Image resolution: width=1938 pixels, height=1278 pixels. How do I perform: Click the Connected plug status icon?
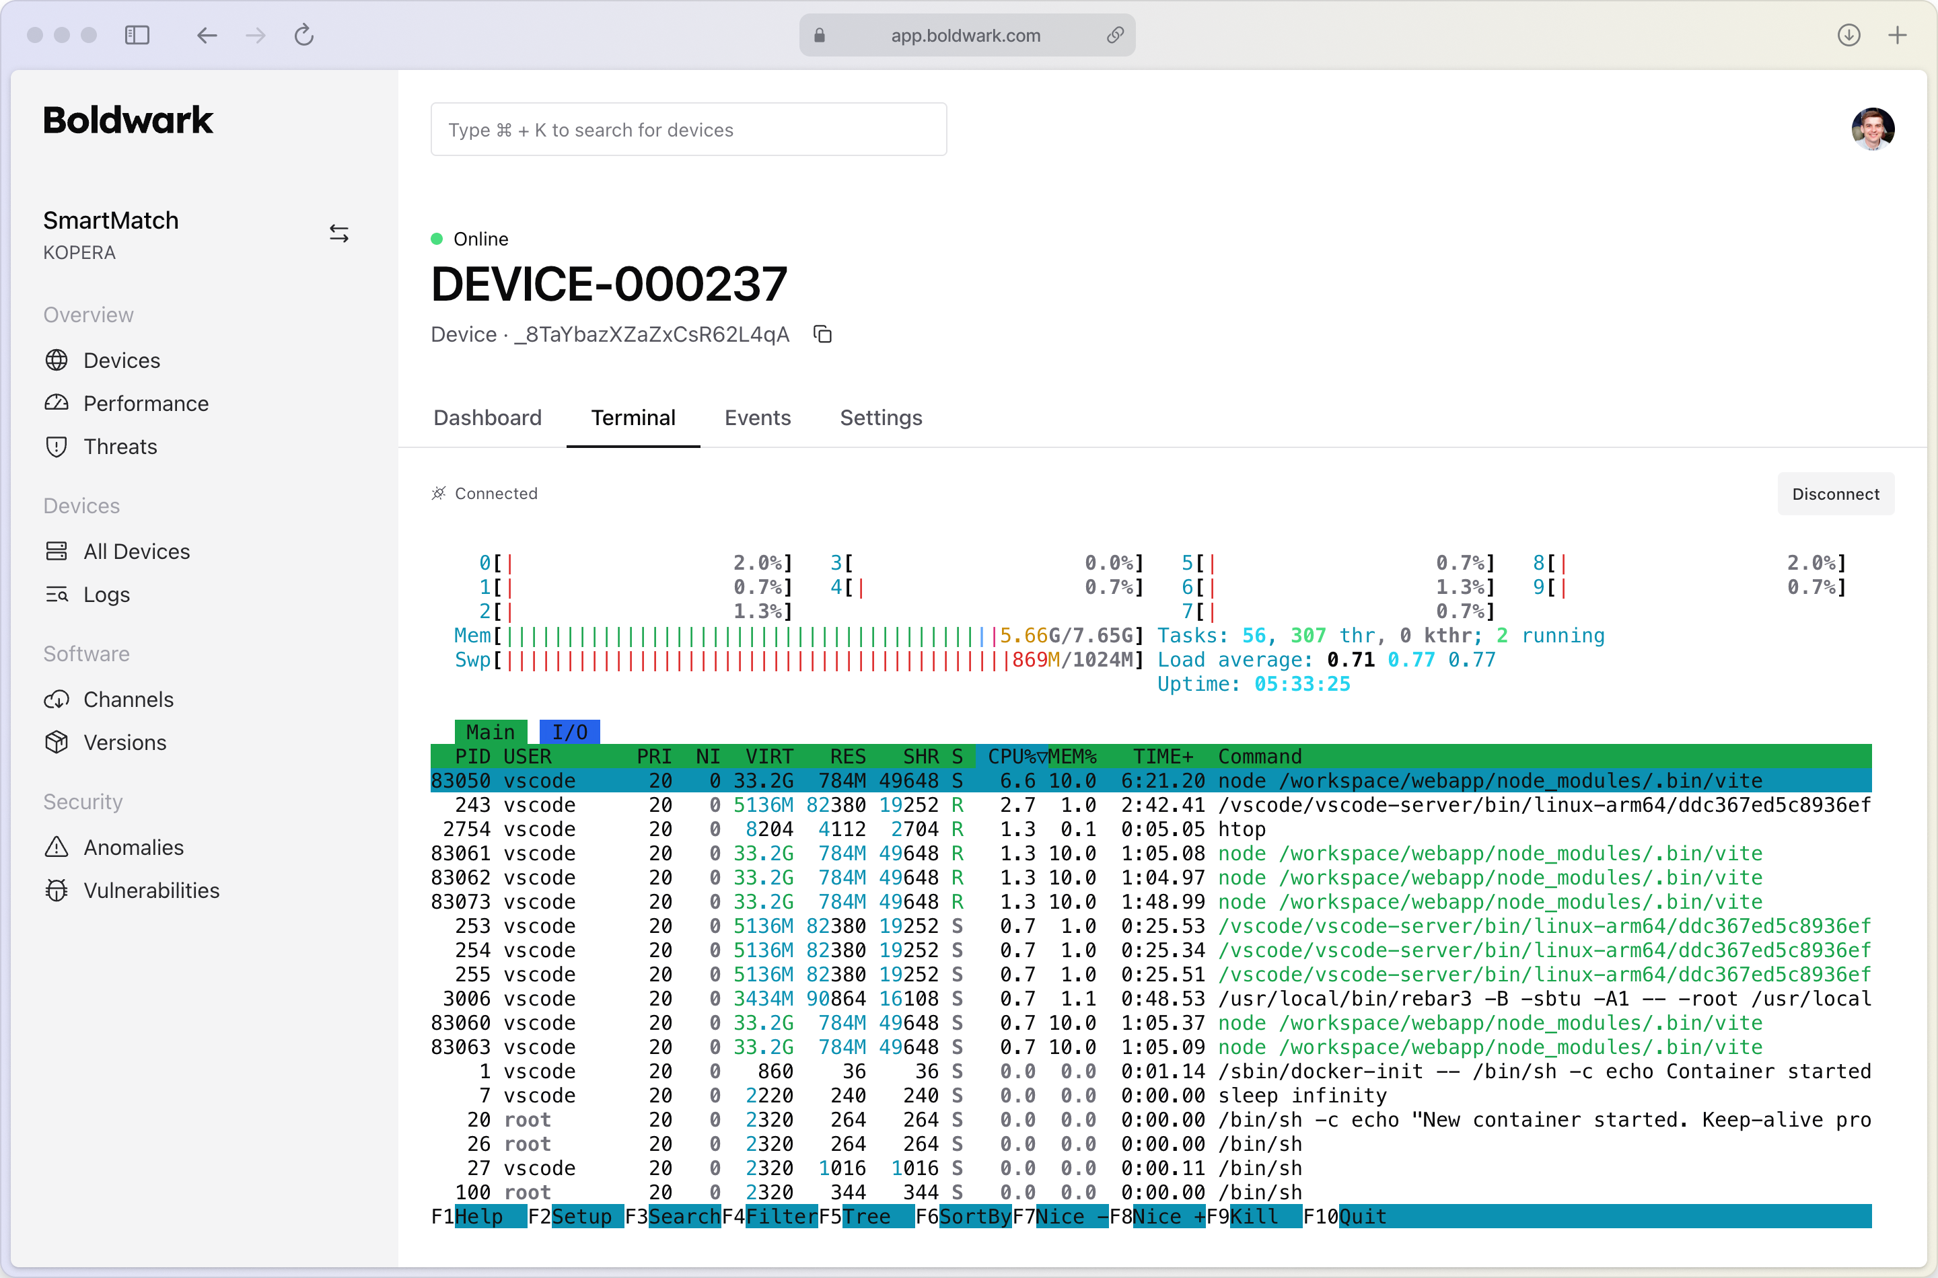tap(439, 493)
